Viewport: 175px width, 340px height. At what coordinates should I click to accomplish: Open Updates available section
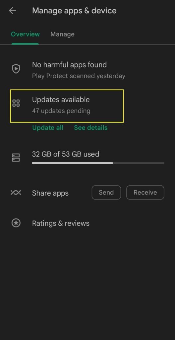(67, 106)
